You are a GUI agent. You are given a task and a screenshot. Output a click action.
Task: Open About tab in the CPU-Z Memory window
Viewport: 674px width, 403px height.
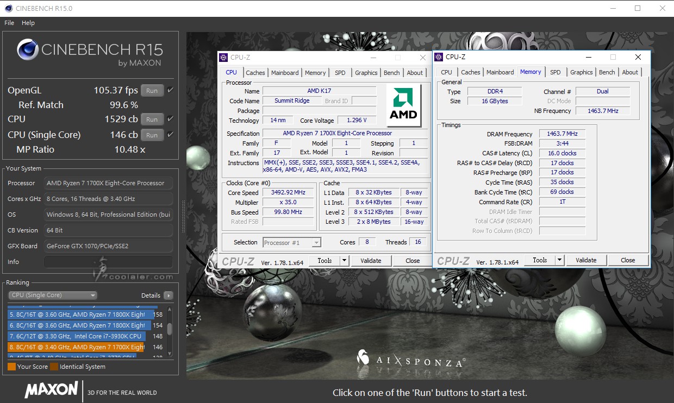(630, 72)
